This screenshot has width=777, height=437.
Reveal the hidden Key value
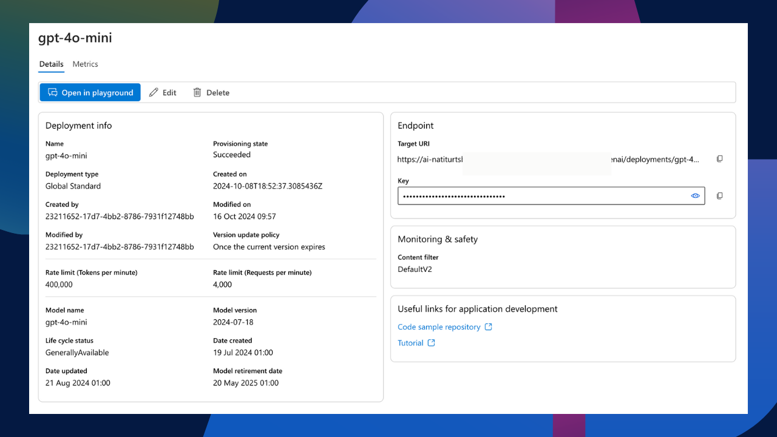coord(696,196)
